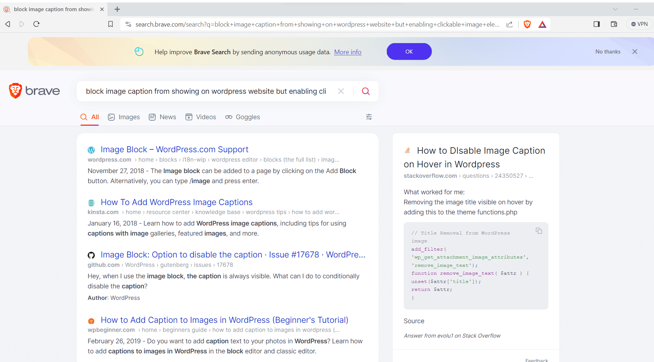The height and width of the screenshot is (362, 654).
Task: Click the address bar URL
Action: [317, 24]
